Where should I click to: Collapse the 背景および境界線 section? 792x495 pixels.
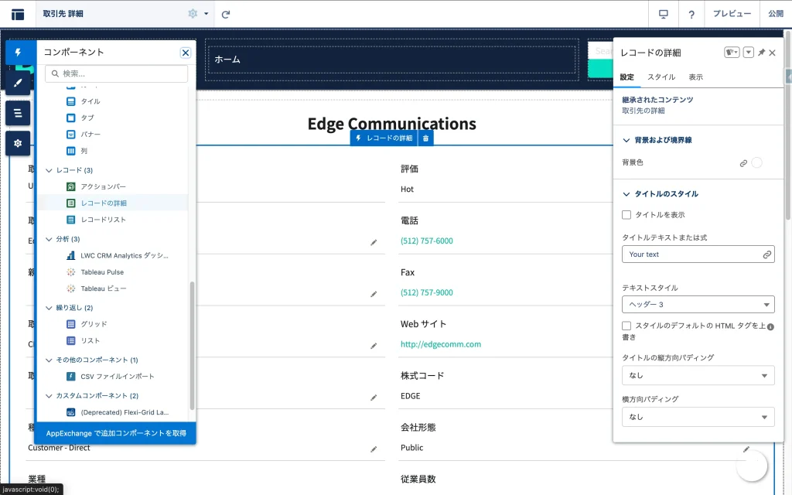[x=626, y=140]
